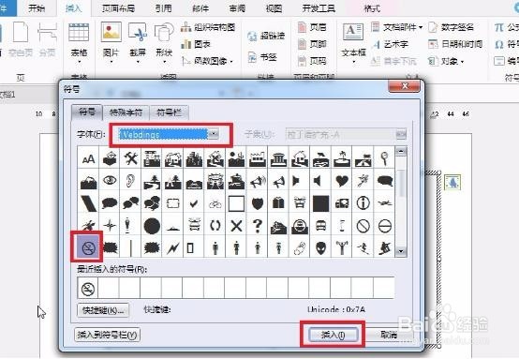
Task: Select the bank building symbol
Action: point(278,158)
